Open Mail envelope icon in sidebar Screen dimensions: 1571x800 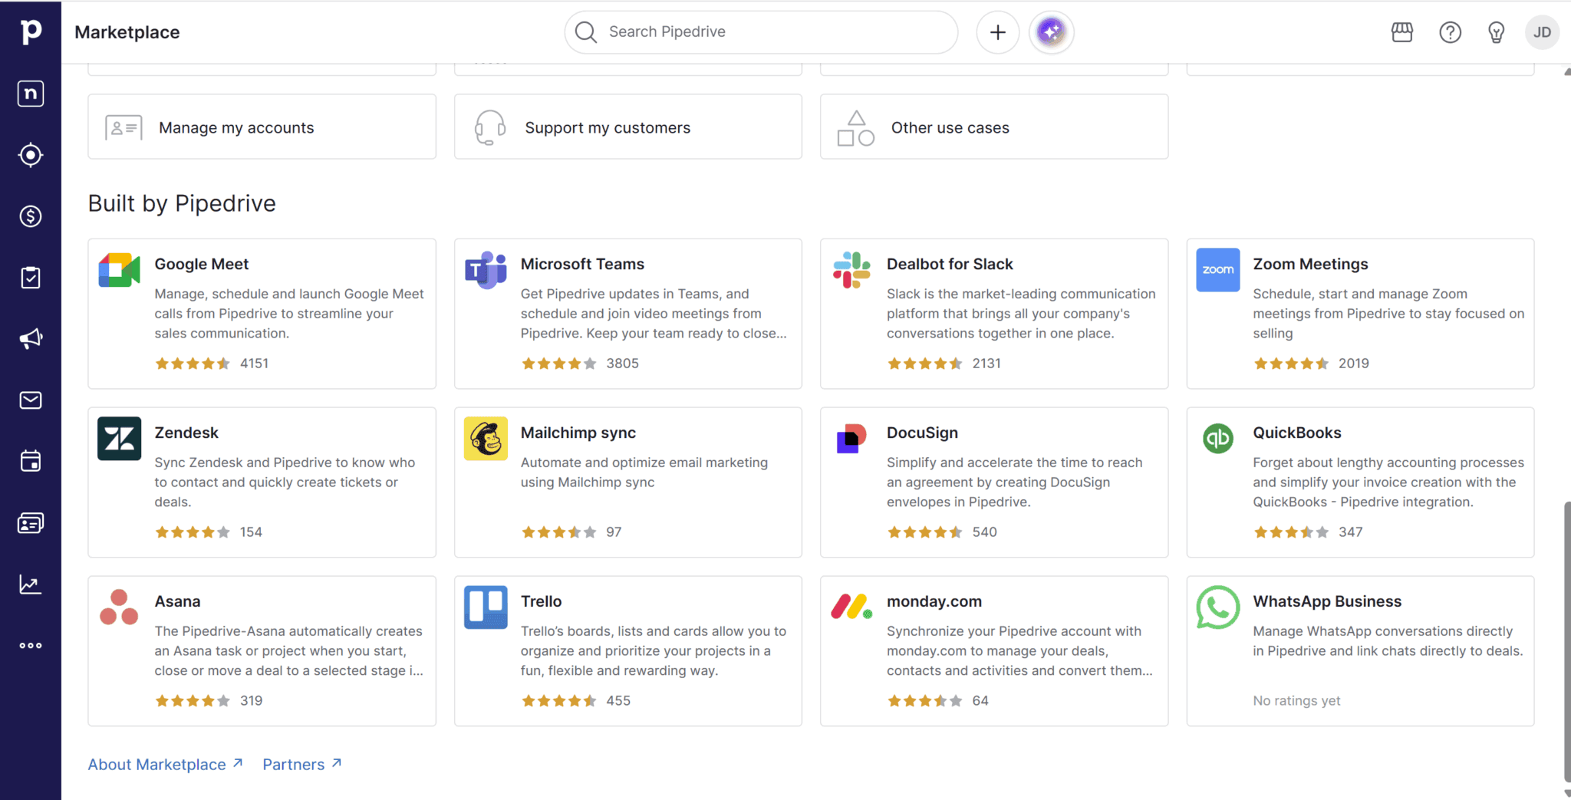coord(31,400)
